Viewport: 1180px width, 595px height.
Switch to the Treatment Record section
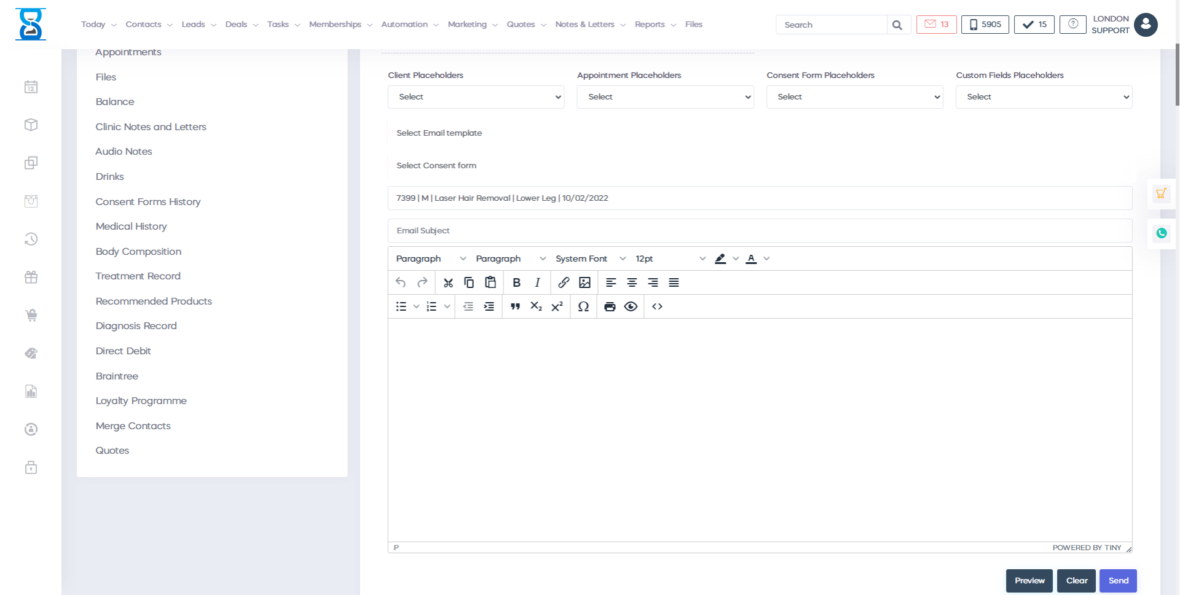[138, 276]
